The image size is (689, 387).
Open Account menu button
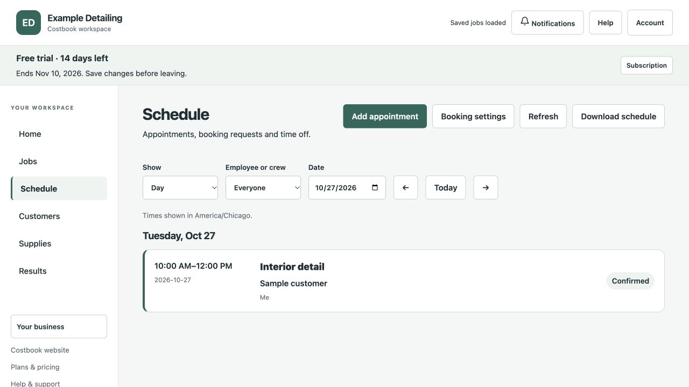(x=650, y=23)
